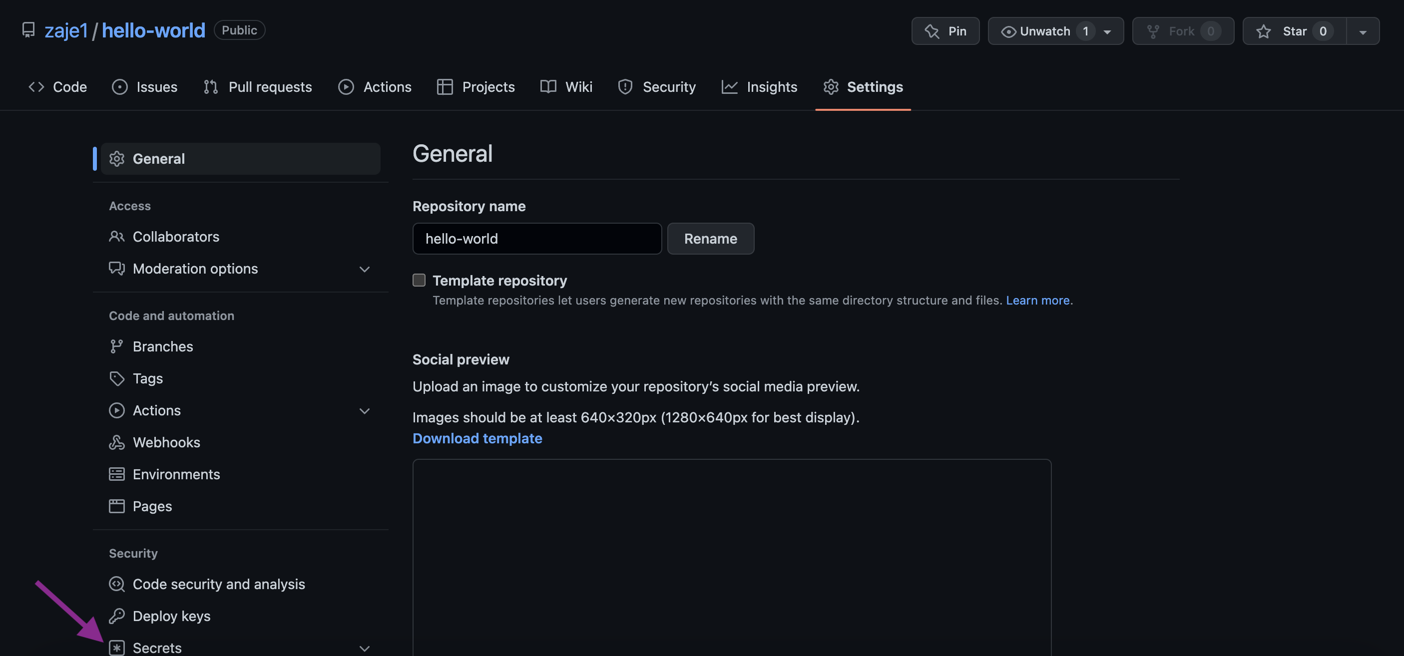Select Code security and analysis in sidebar
The height and width of the screenshot is (656, 1404).
coord(240,584)
